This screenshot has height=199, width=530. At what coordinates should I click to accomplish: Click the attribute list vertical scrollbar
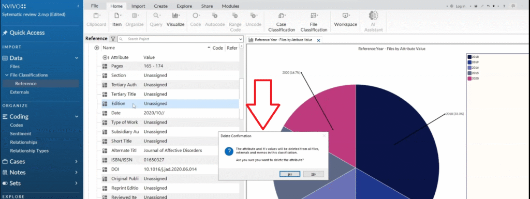[x=241, y=99]
